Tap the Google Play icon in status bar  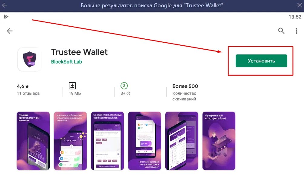click(x=6, y=17)
